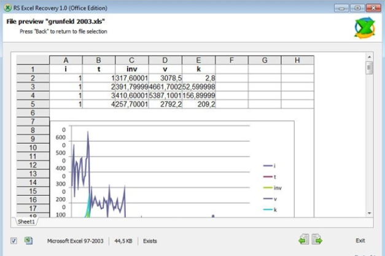This screenshot has height=256, width=385.
Task: Select column H header
Action: [297, 60]
